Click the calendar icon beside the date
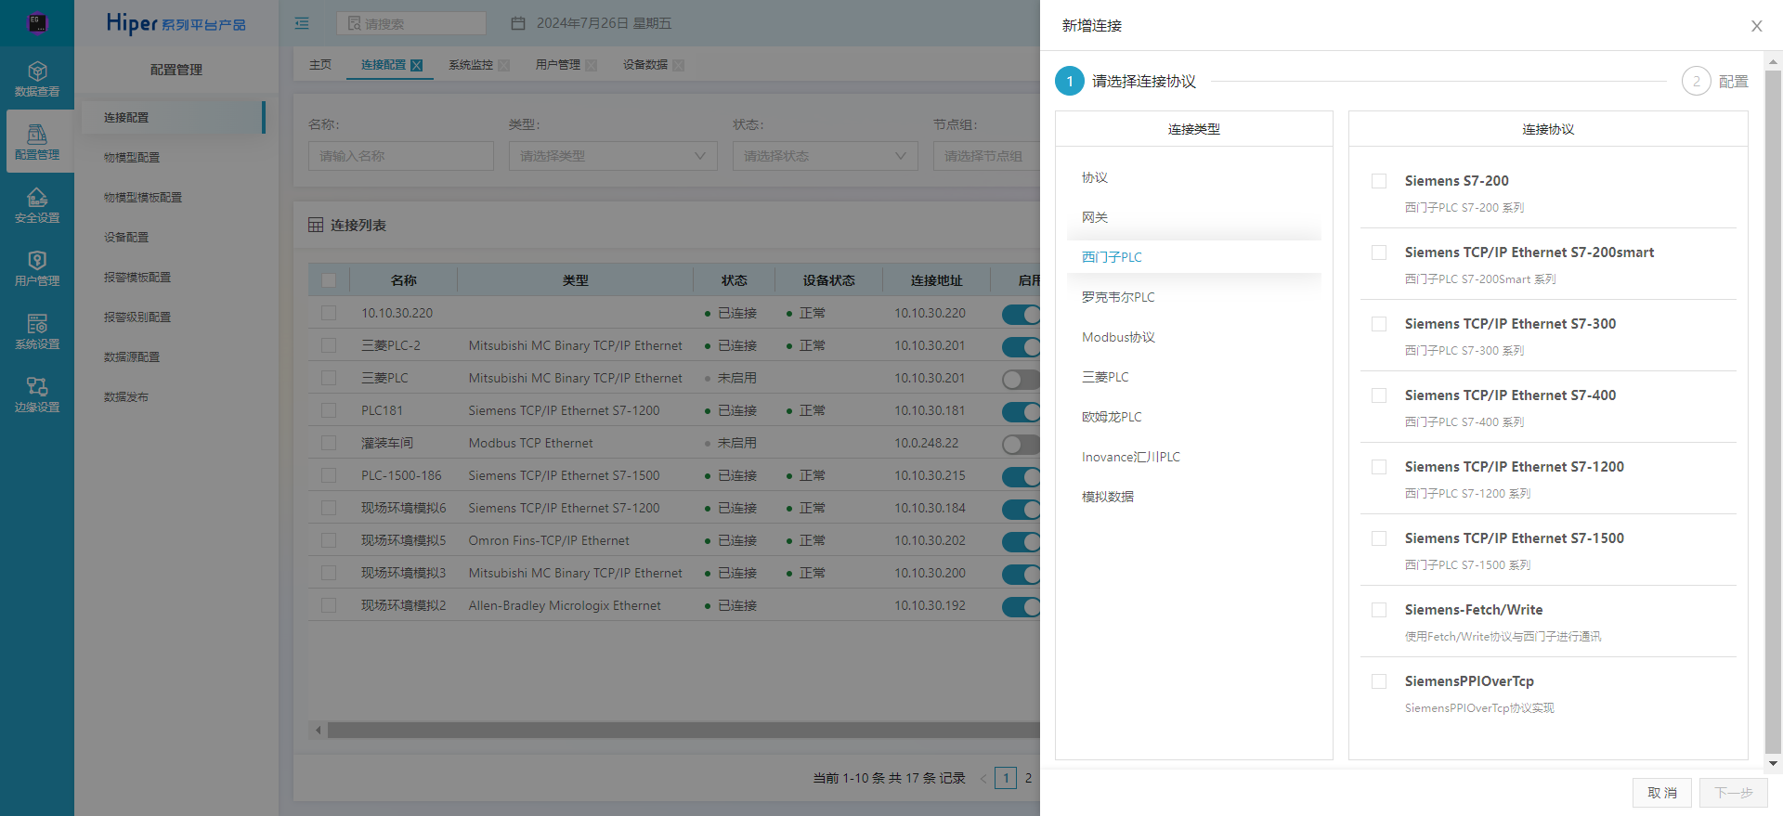The width and height of the screenshot is (1783, 816). (x=518, y=23)
